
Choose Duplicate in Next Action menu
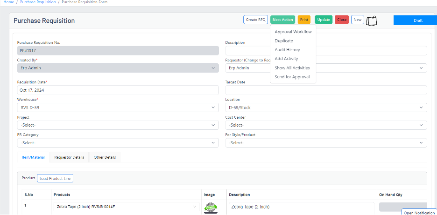(284, 41)
